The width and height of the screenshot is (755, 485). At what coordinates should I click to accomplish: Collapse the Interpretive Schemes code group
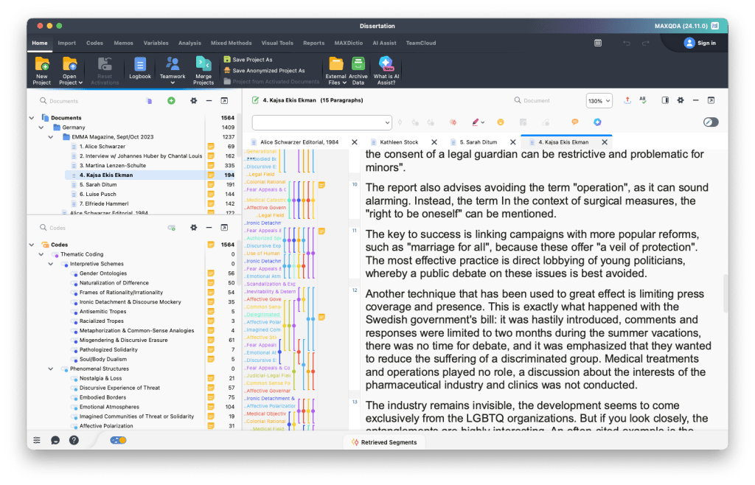pyautogui.click(x=51, y=264)
